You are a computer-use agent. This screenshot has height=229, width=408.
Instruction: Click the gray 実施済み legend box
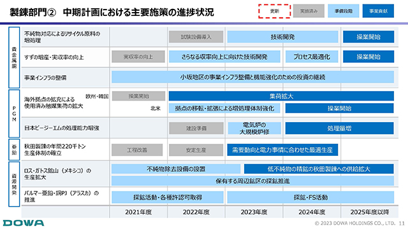[x=309, y=11]
